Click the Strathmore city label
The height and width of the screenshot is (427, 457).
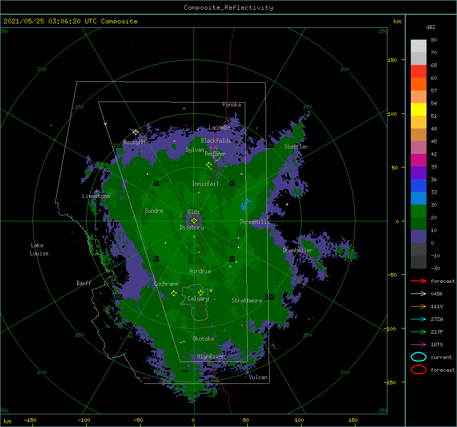pyautogui.click(x=247, y=301)
